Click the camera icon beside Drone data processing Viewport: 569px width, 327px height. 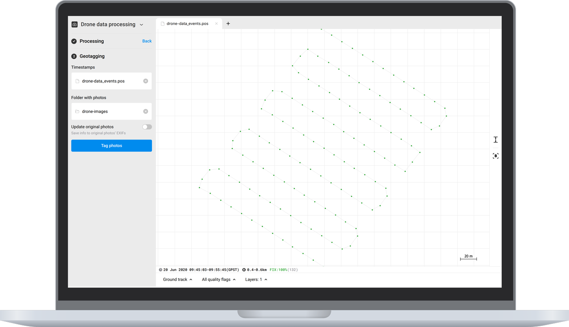coord(74,24)
